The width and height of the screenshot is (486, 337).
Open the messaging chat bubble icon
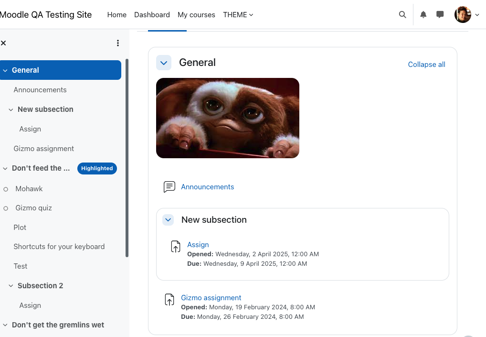tap(440, 15)
